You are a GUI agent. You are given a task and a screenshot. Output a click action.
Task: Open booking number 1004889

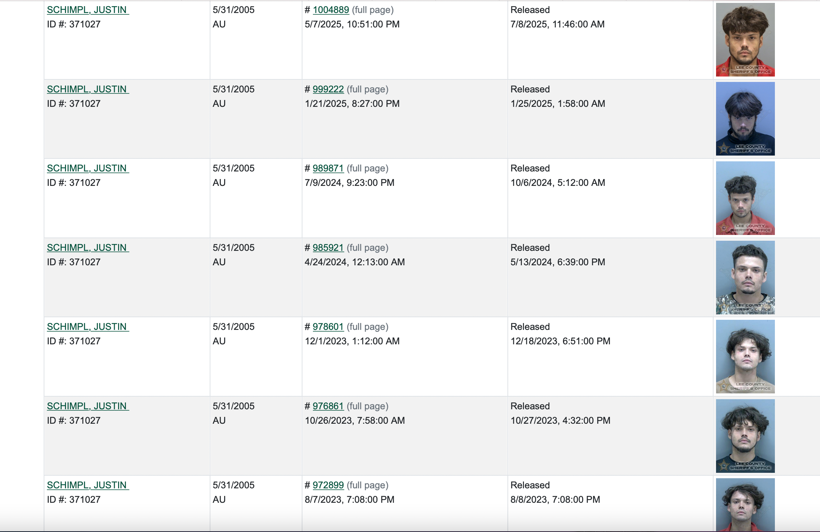tap(331, 10)
